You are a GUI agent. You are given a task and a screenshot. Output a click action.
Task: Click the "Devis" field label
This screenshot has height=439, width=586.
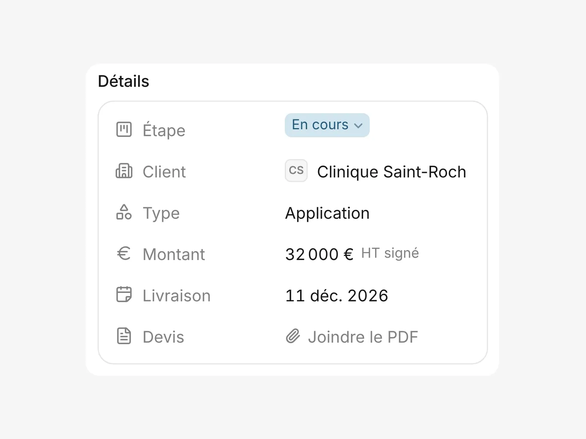(163, 337)
